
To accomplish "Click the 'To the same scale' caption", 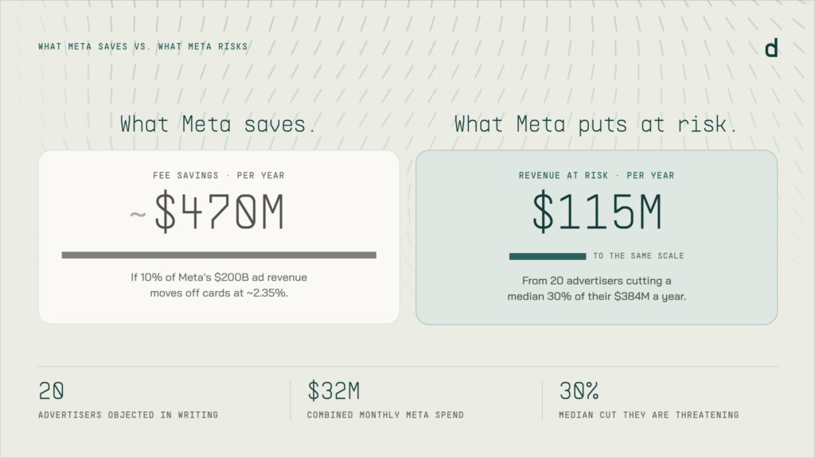I will [639, 256].
